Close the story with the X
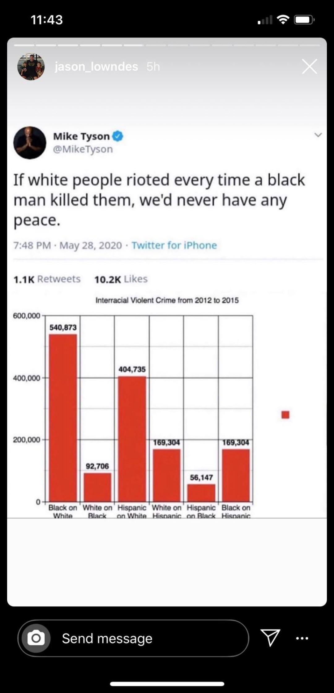The height and width of the screenshot is (693, 334). pyautogui.click(x=310, y=67)
